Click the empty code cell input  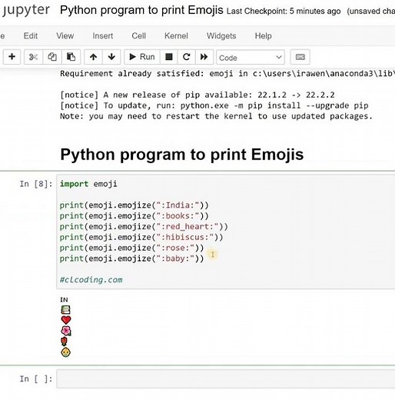tap(225, 378)
